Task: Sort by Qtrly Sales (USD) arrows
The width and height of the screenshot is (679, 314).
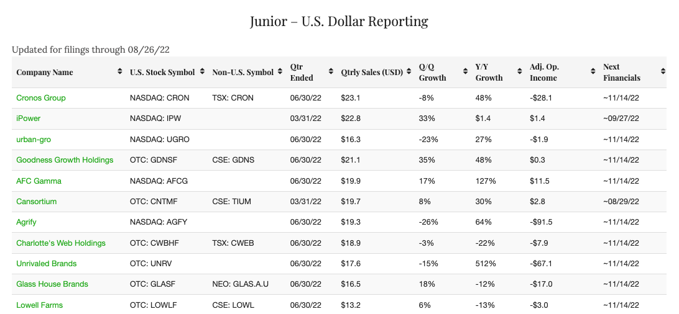Action: 409,73
